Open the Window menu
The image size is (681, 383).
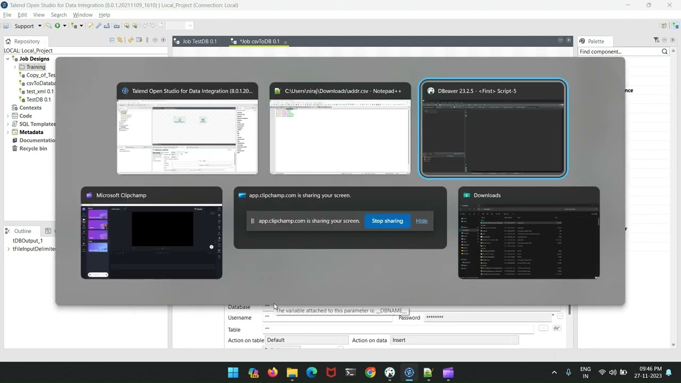(x=82, y=15)
